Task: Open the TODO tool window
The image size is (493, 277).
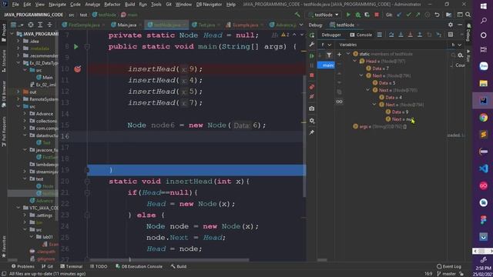Action: 99,266
